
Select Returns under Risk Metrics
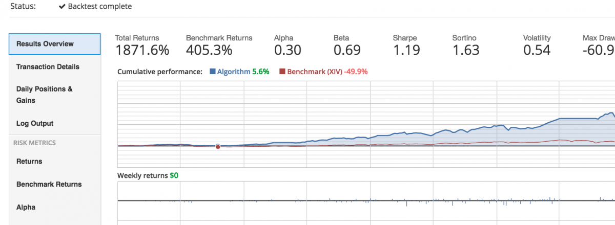29,161
